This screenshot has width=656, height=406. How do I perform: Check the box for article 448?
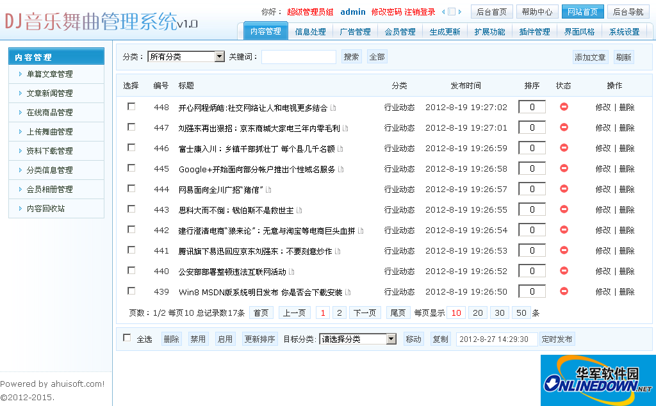click(x=131, y=106)
